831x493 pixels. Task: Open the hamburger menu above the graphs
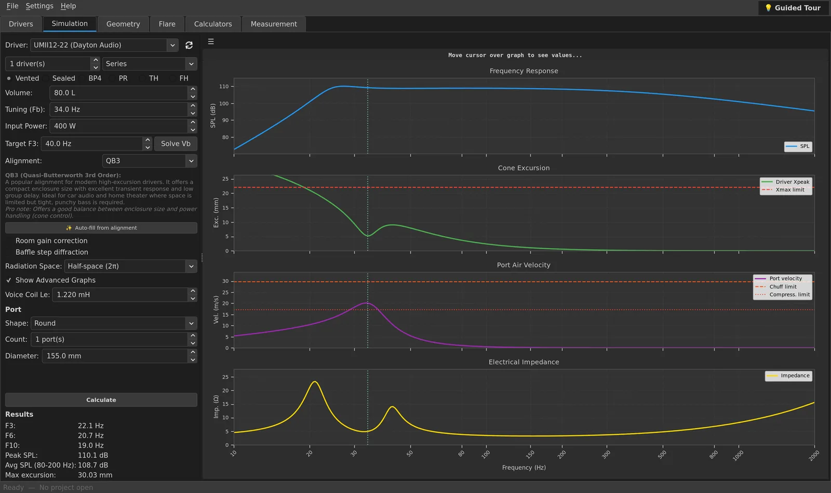(211, 42)
